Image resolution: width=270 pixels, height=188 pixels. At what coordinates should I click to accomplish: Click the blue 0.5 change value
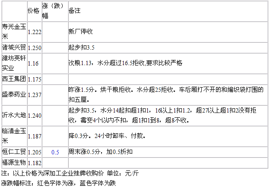tap(55, 152)
